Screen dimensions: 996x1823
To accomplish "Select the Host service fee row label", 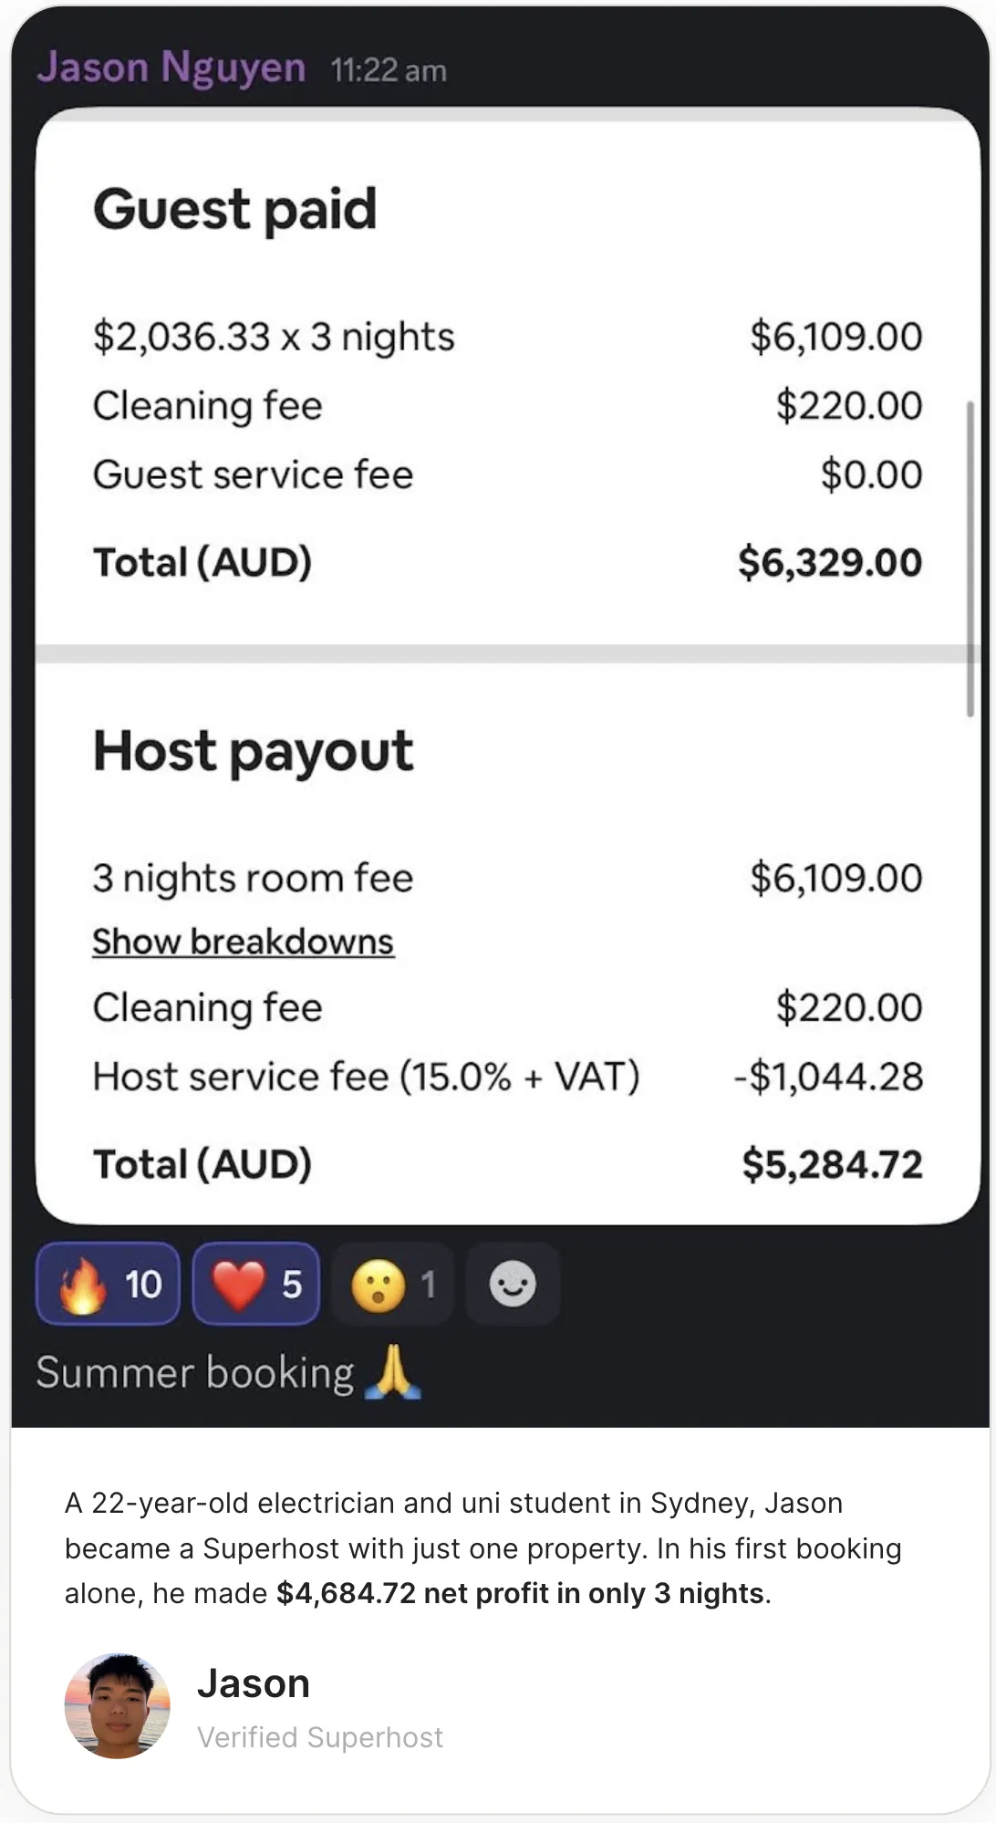I will click(366, 1077).
